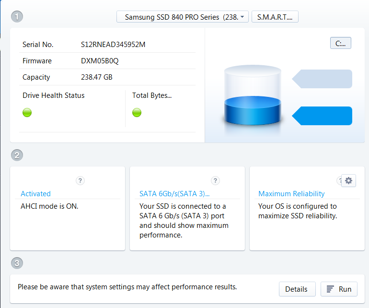Click the Maximum Reliability link

[x=291, y=194]
